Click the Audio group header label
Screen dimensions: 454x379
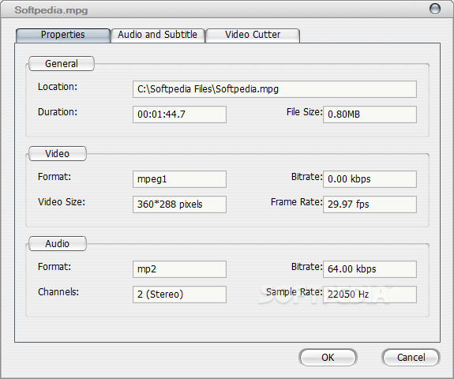click(58, 244)
